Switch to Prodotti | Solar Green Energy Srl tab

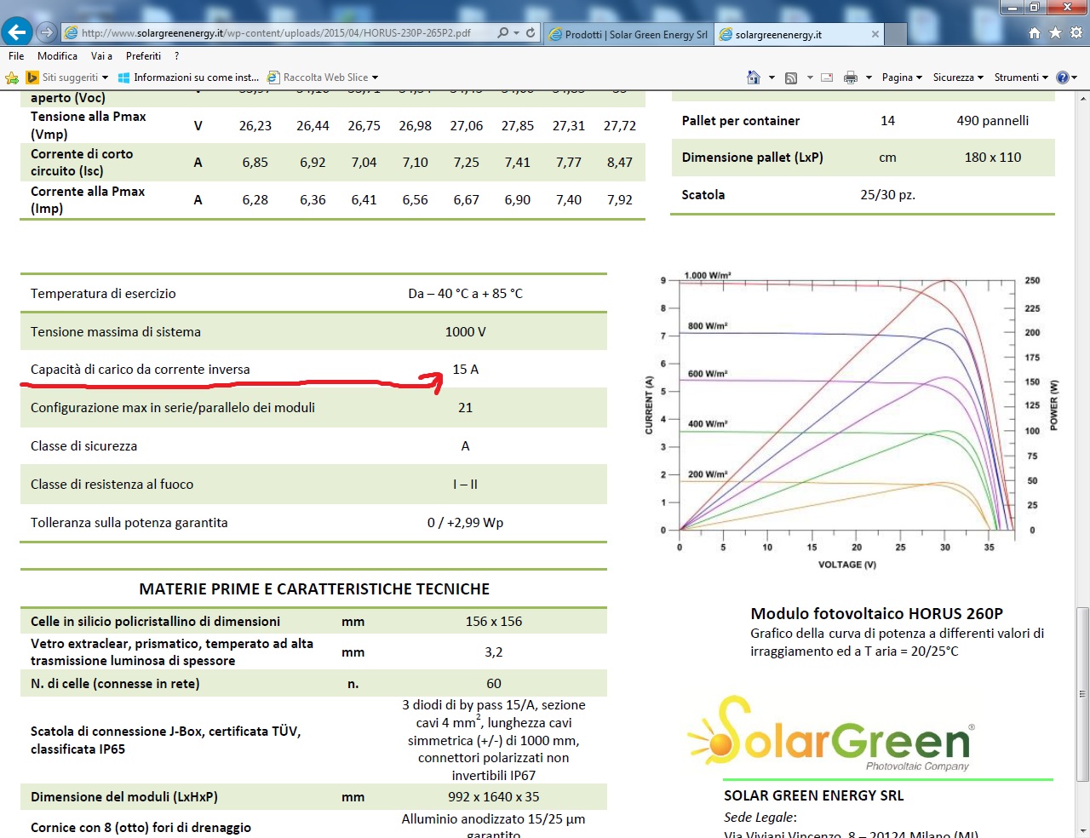(x=629, y=34)
